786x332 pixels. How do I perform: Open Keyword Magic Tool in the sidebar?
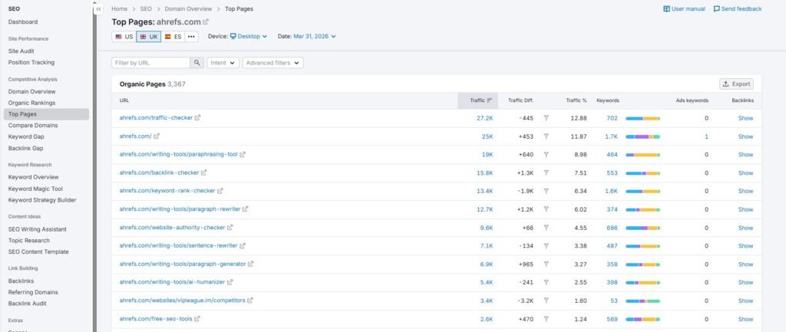pyautogui.click(x=35, y=189)
